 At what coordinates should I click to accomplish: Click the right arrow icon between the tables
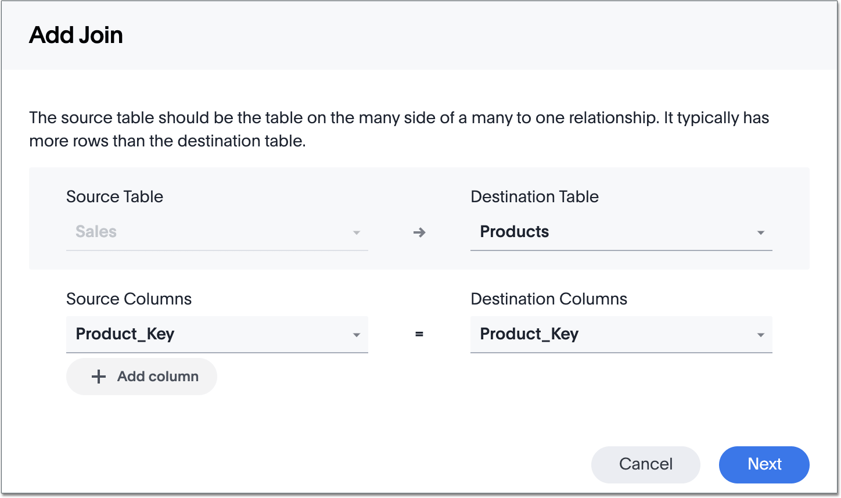[x=419, y=232]
